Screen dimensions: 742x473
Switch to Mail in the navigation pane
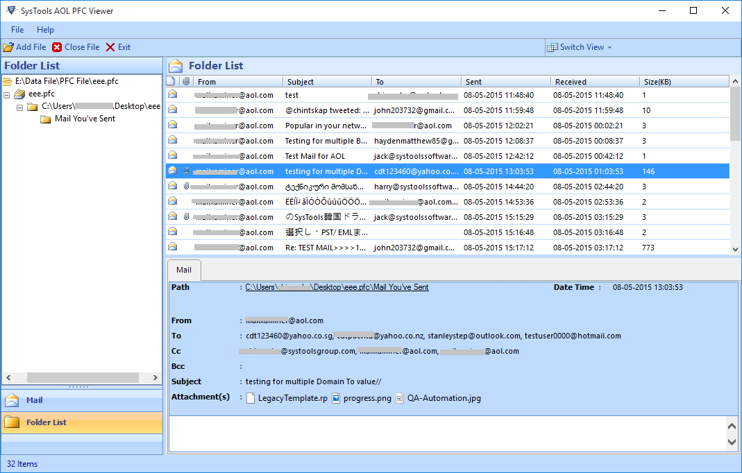tap(82, 400)
